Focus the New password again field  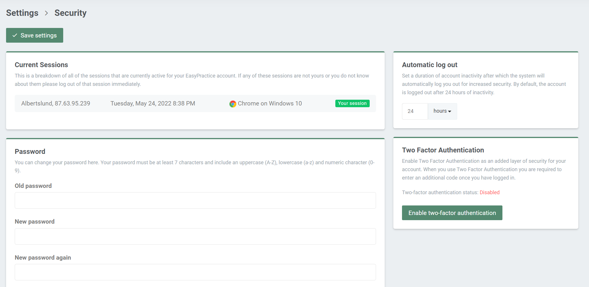(x=195, y=272)
